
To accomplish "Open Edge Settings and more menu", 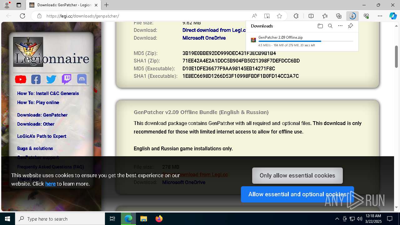I will [x=380, y=16].
